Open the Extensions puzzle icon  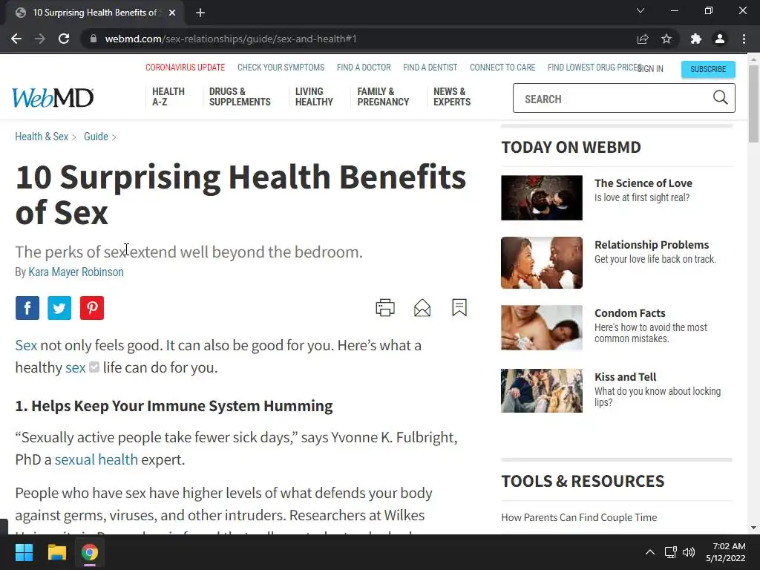695,39
